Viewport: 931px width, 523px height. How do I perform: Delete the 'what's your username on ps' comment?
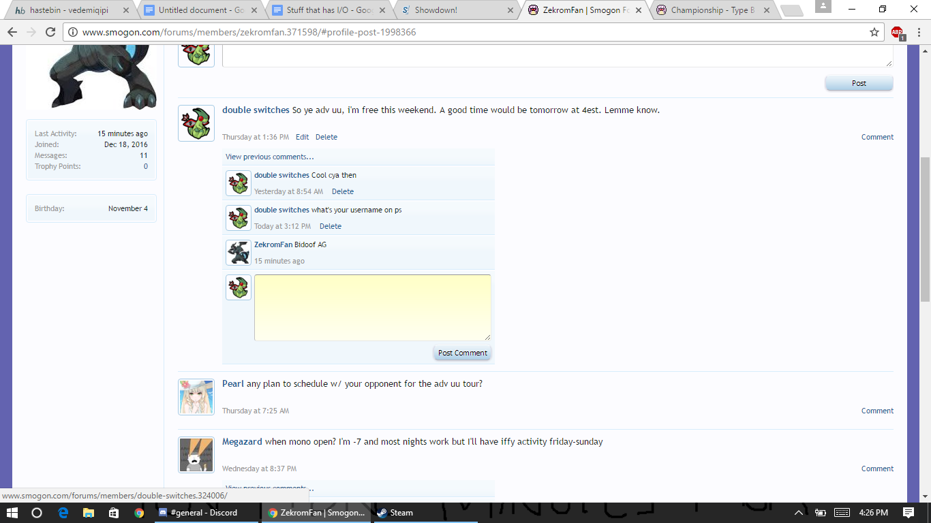(331, 226)
